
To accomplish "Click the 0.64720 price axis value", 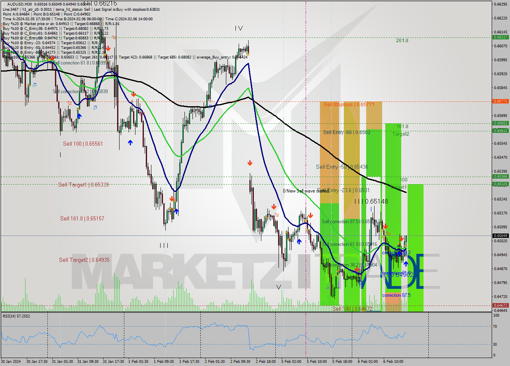I will point(500,297).
